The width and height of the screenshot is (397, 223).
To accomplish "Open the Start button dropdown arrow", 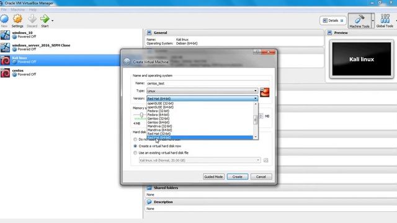I will point(52,20).
